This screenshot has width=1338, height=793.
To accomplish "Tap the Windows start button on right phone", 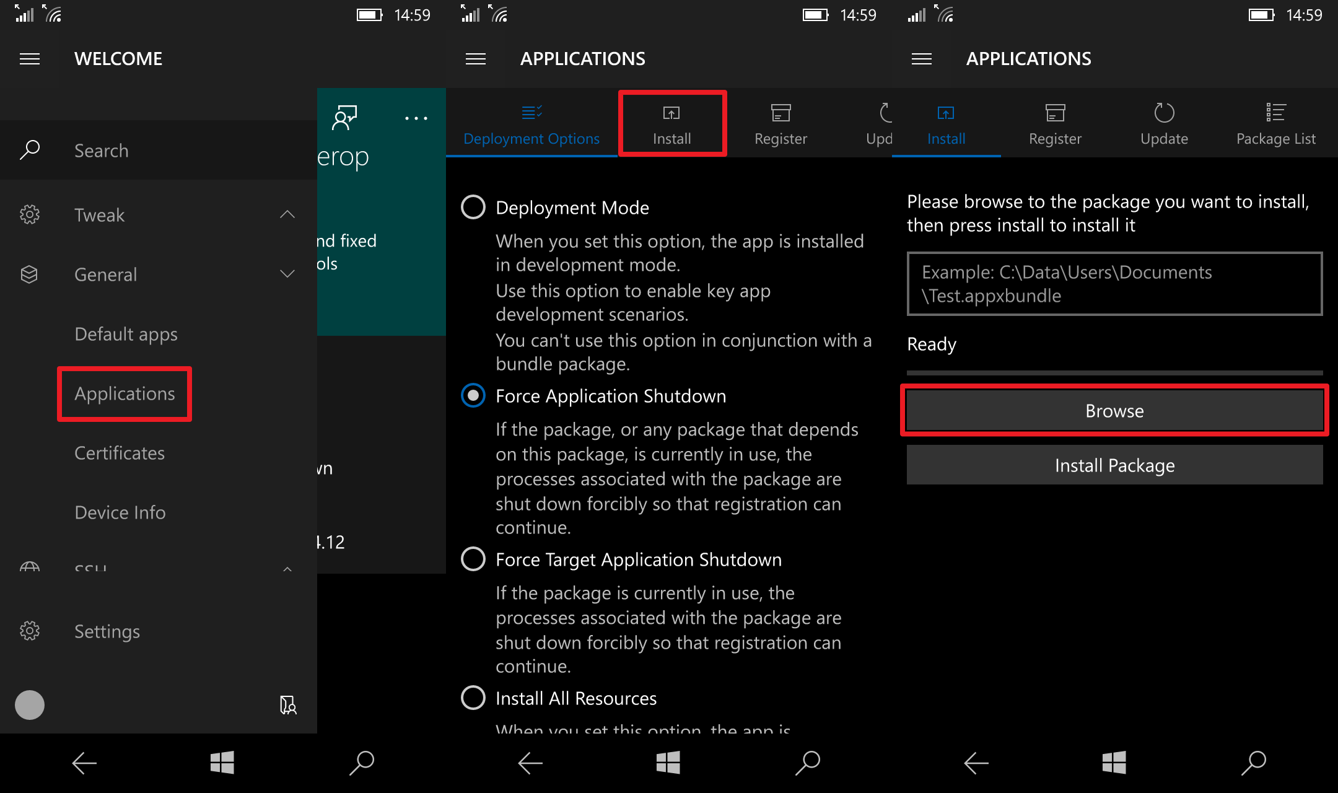I will (x=1114, y=763).
